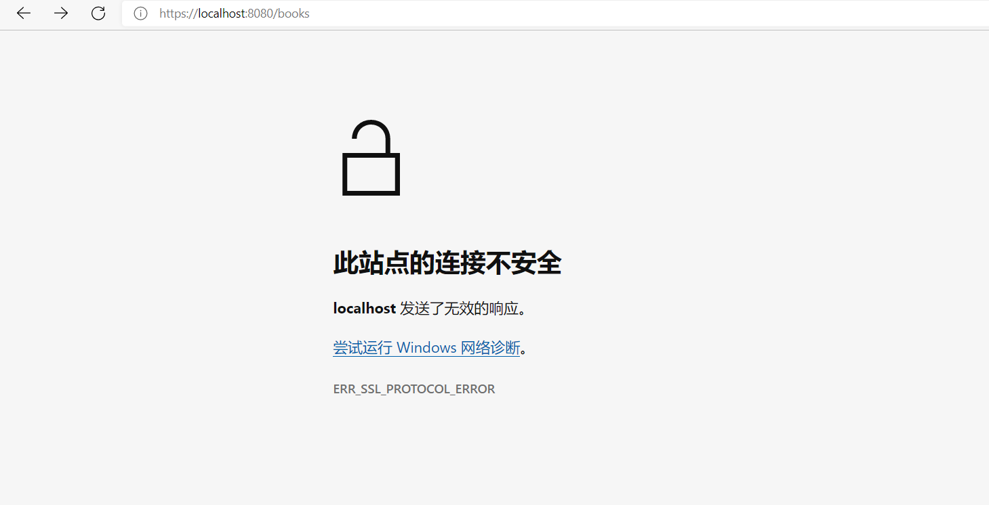Click the books path in the URL
This screenshot has height=505, width=989.
coord(294,14)
